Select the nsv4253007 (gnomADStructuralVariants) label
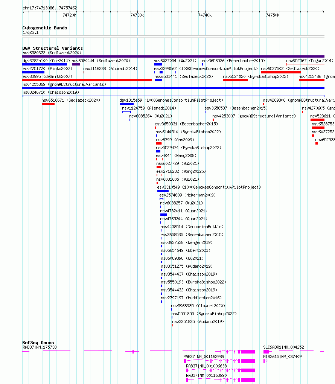 (254, 116)
